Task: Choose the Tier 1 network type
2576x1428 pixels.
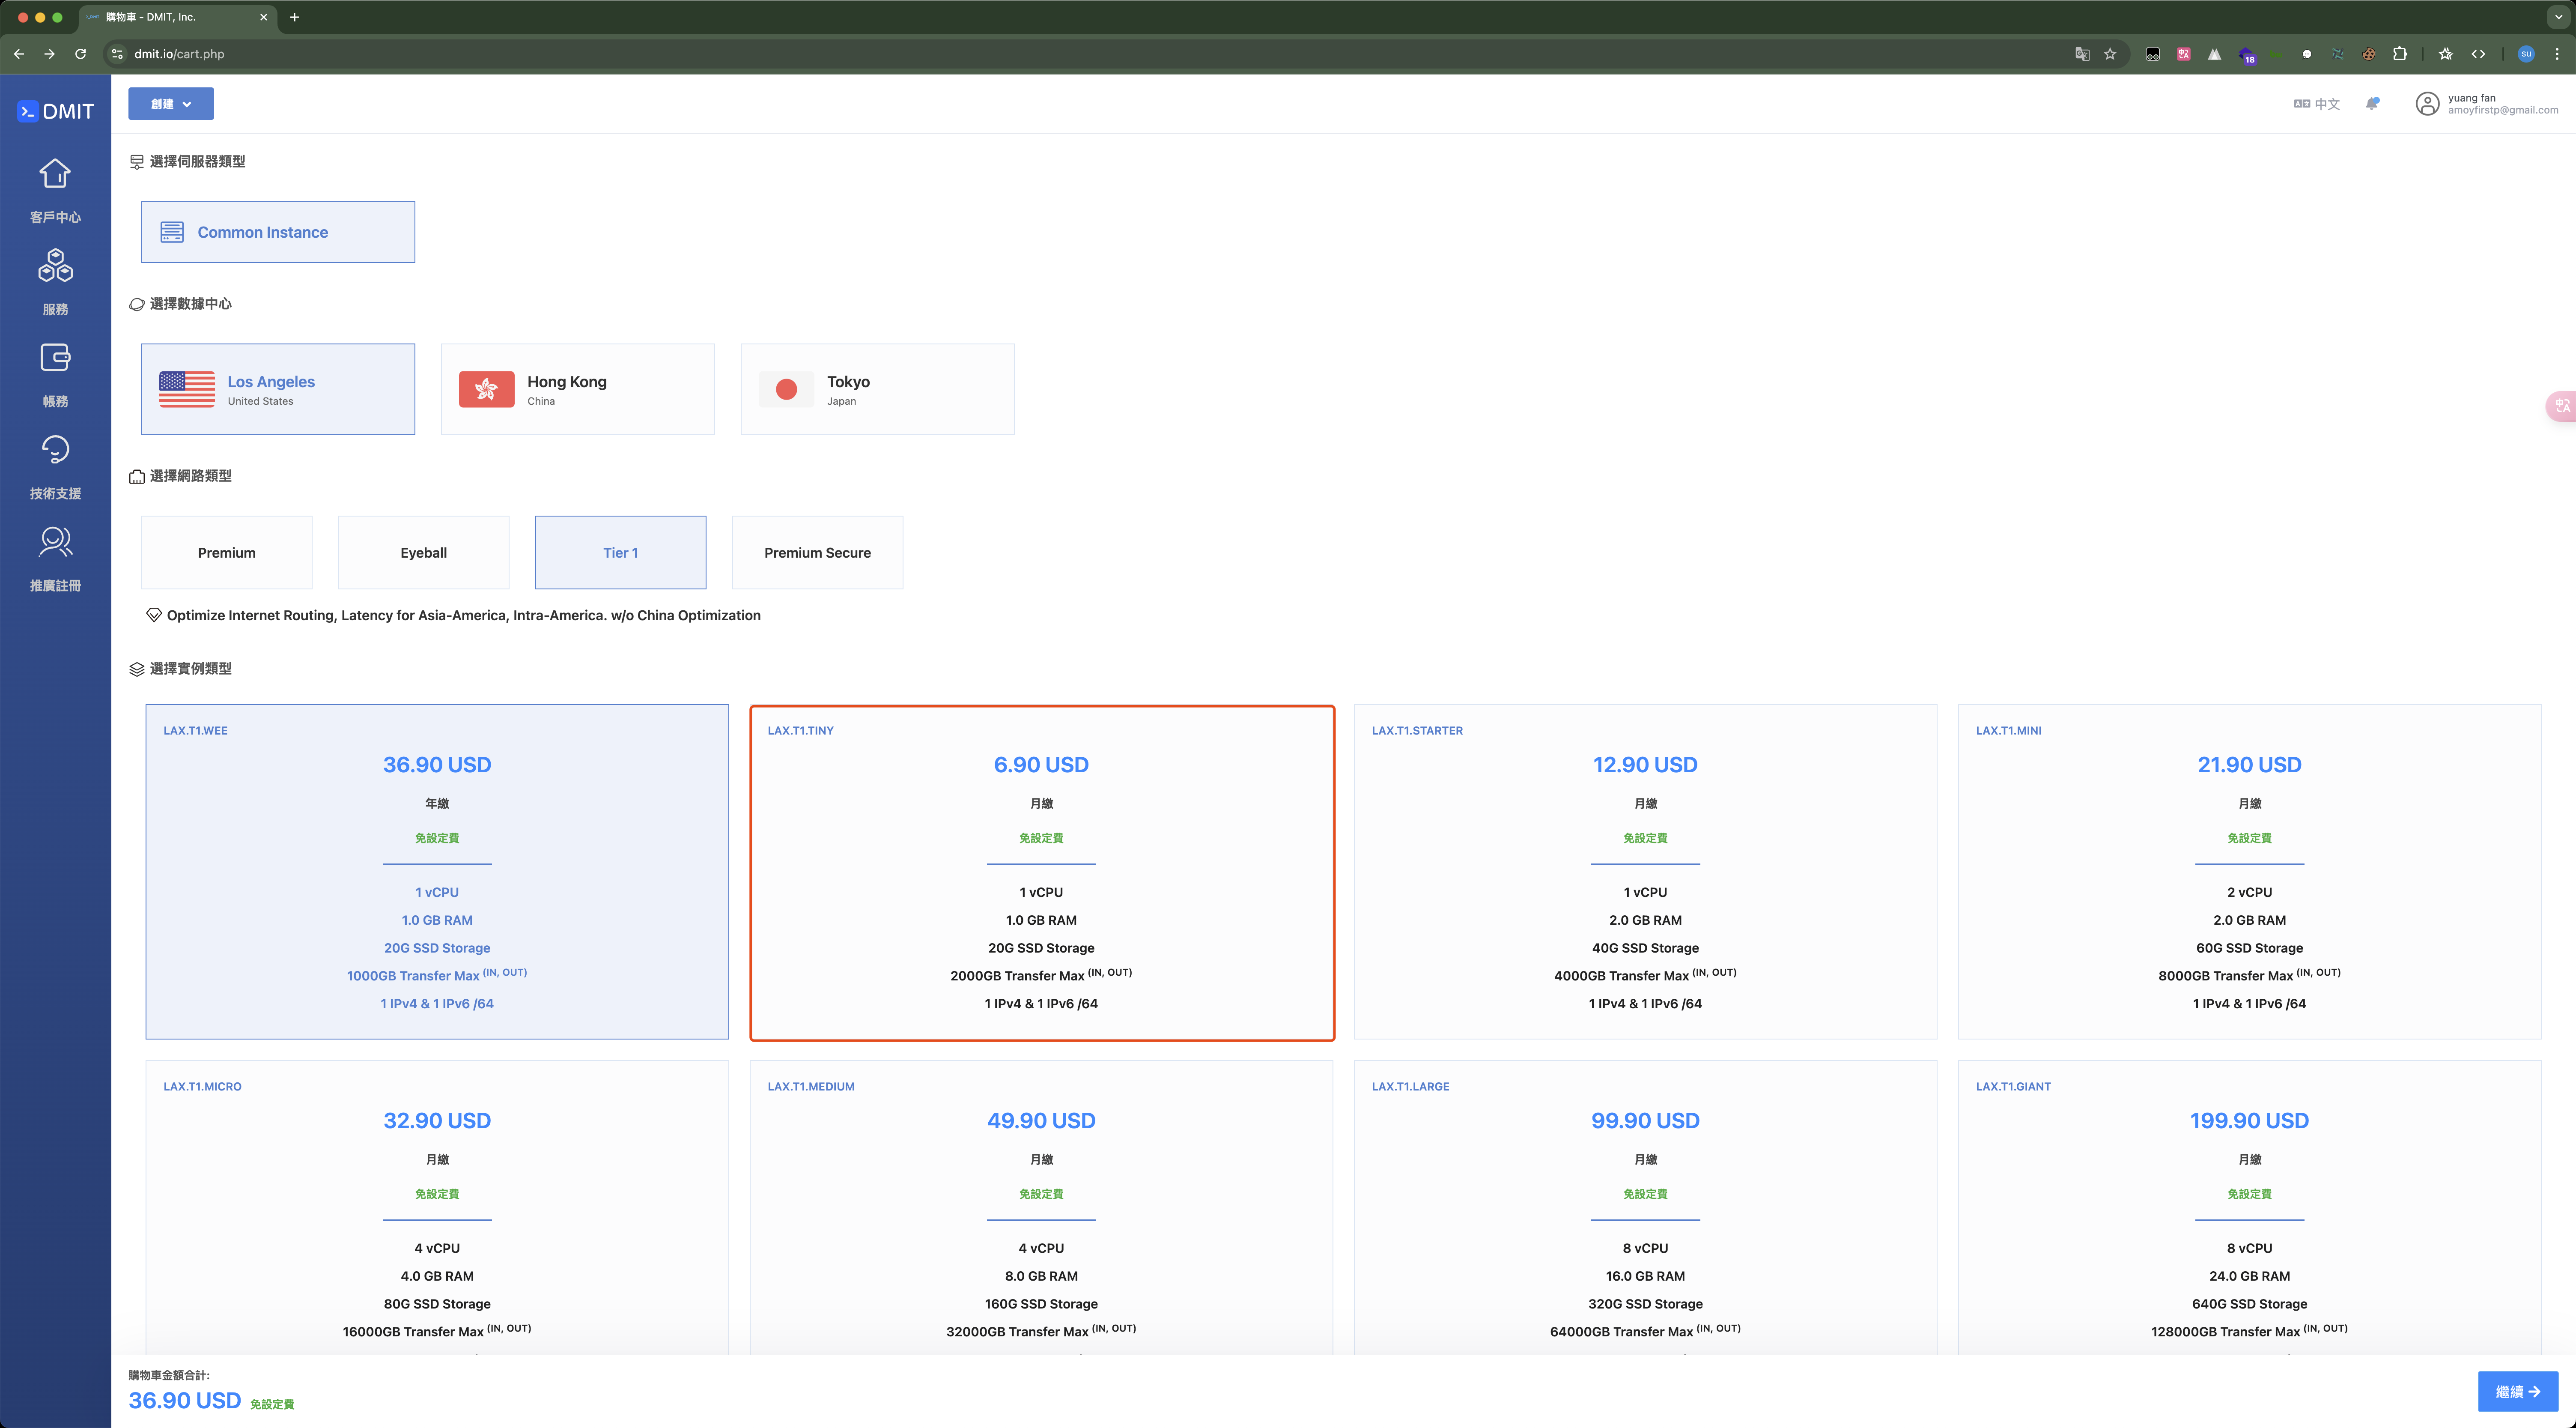Action: click(621, 553)
